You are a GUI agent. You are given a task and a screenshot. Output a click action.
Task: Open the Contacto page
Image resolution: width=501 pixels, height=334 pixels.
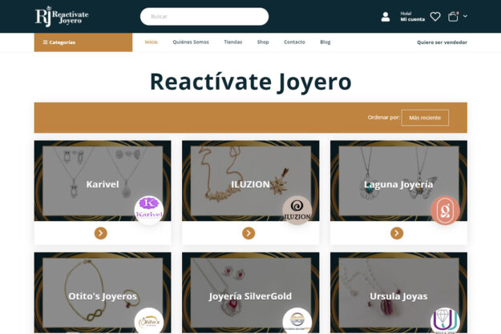coord(294,42)
